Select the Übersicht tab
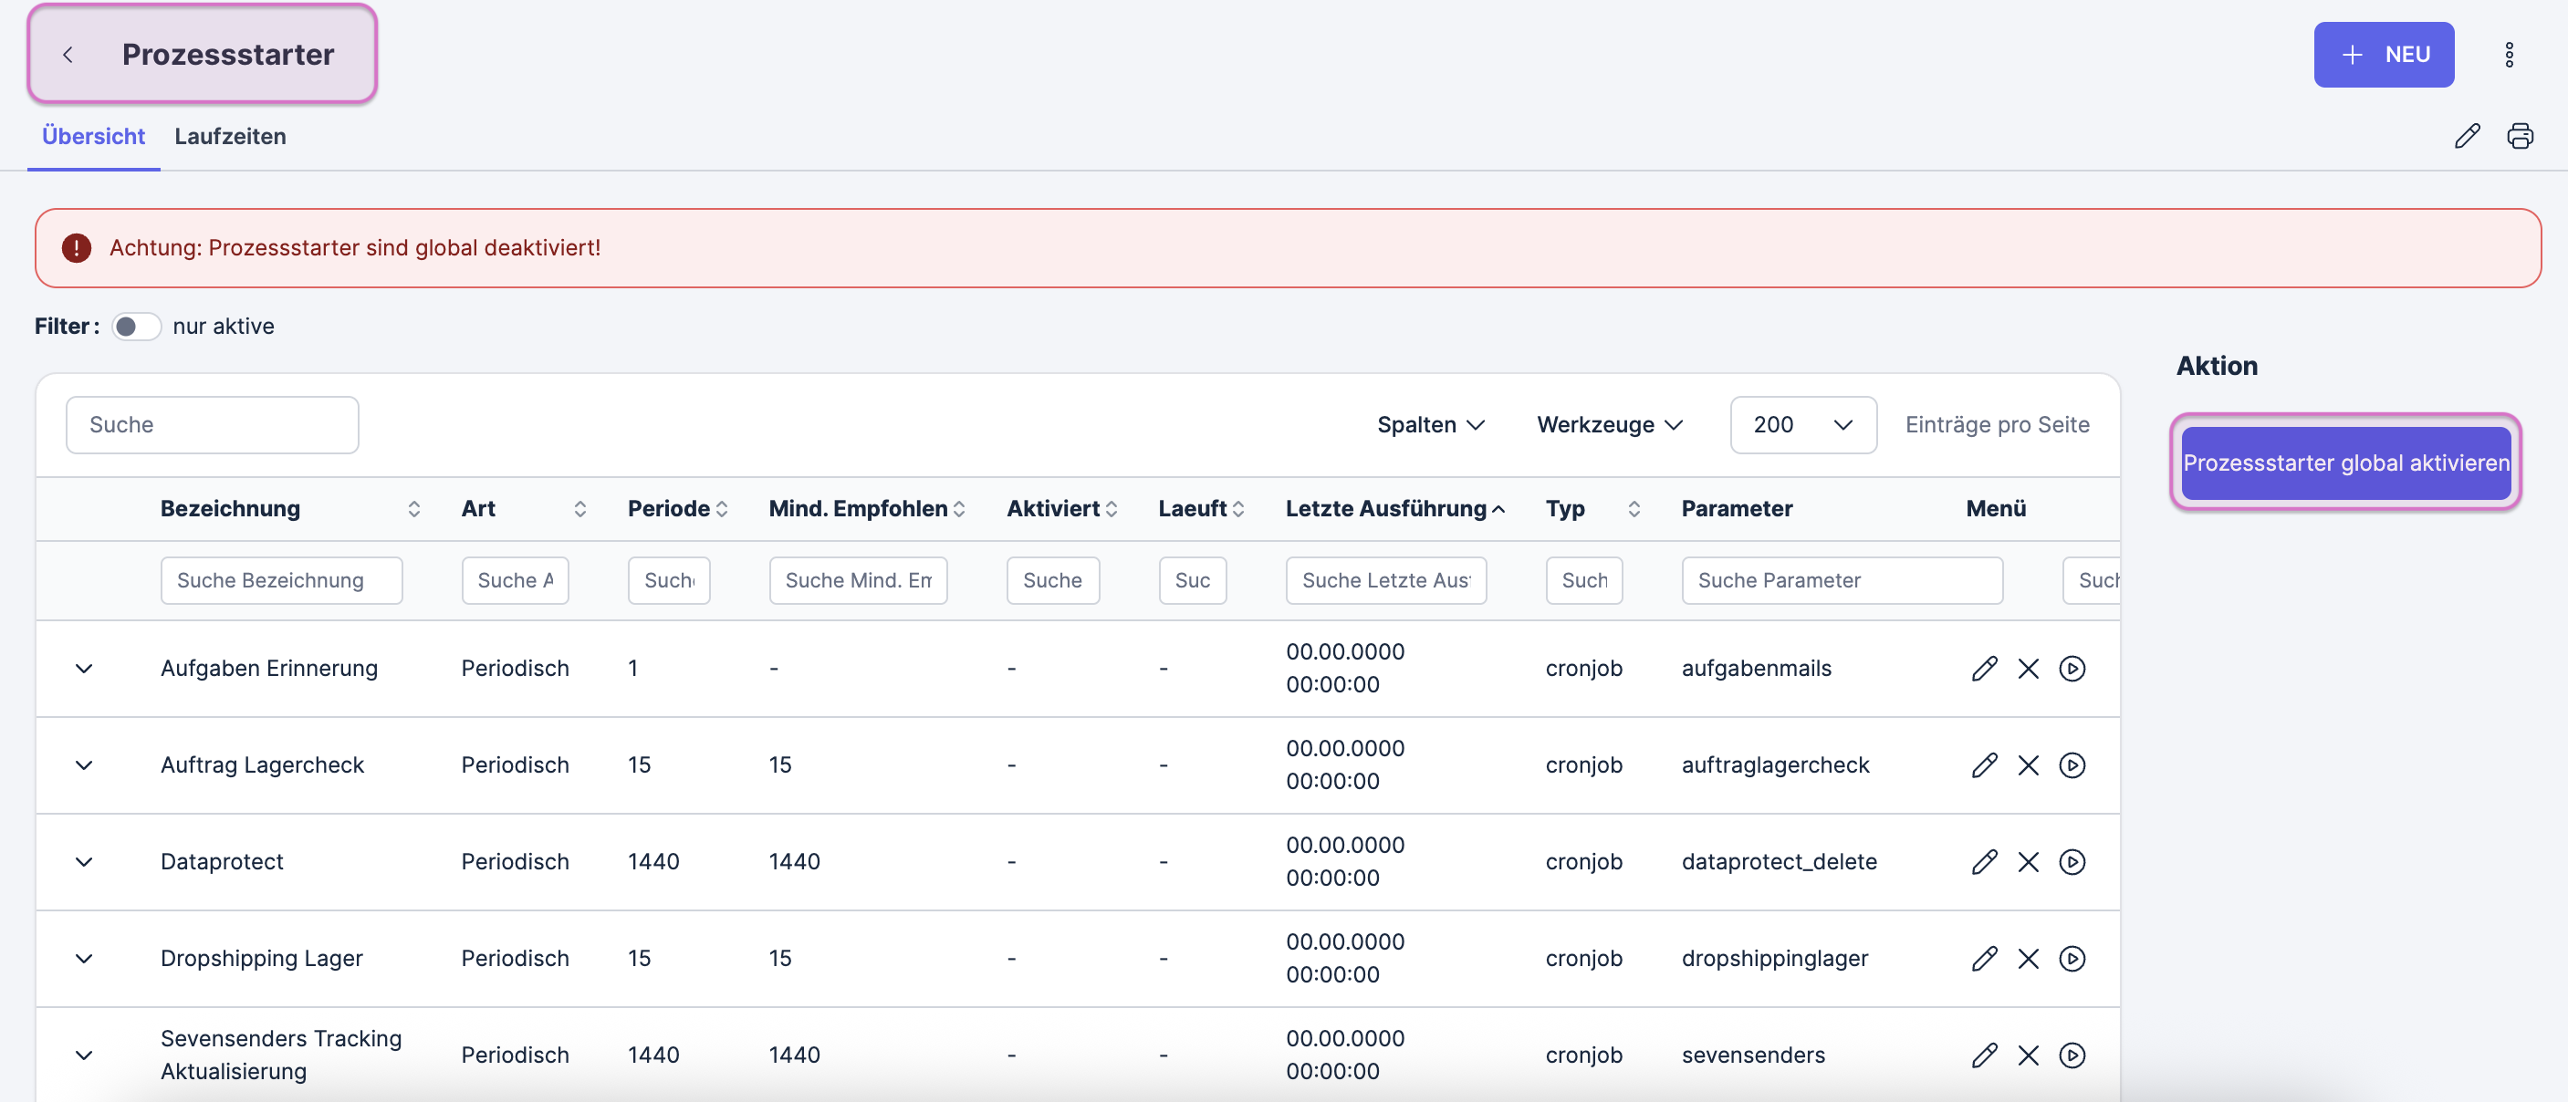This screenshot has width=2568, height=1102. click(93, 137)
